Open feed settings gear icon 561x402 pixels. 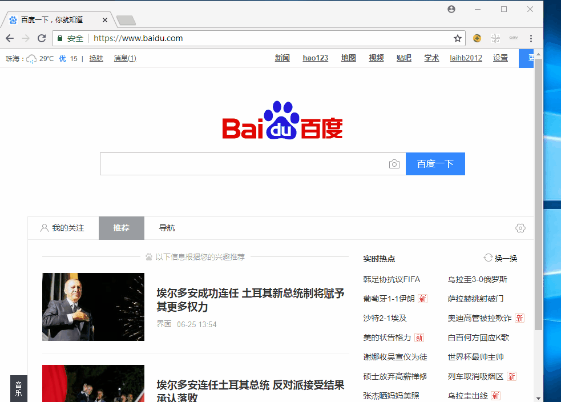(x=520, y=228)
